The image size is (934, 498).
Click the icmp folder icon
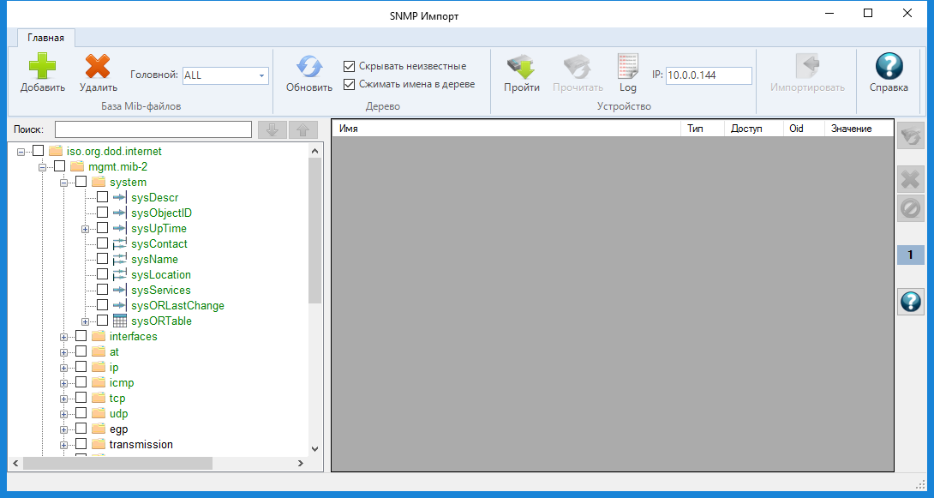[99, 383]
